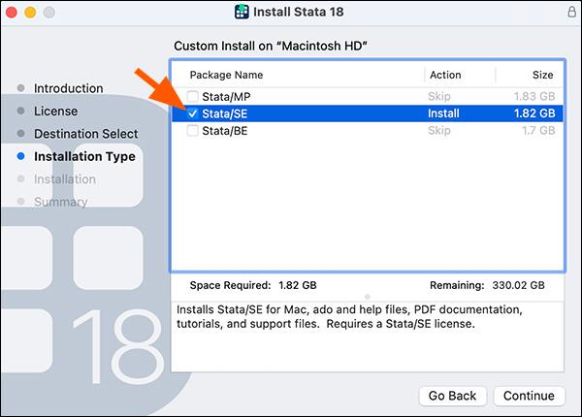The width and height of the screenshot is (582, 417).
Task: Click the Skip action for Stata/MP
Action: tap(439, 96)
